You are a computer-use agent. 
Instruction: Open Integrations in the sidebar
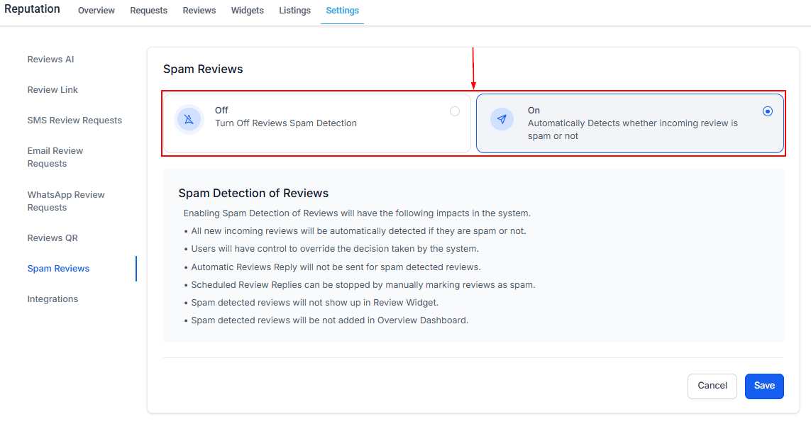click(53, 299)
